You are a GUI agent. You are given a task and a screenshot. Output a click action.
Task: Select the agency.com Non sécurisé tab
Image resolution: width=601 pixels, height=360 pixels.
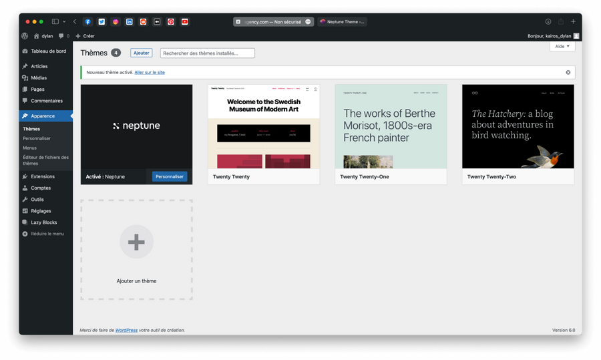pos(273,22)
